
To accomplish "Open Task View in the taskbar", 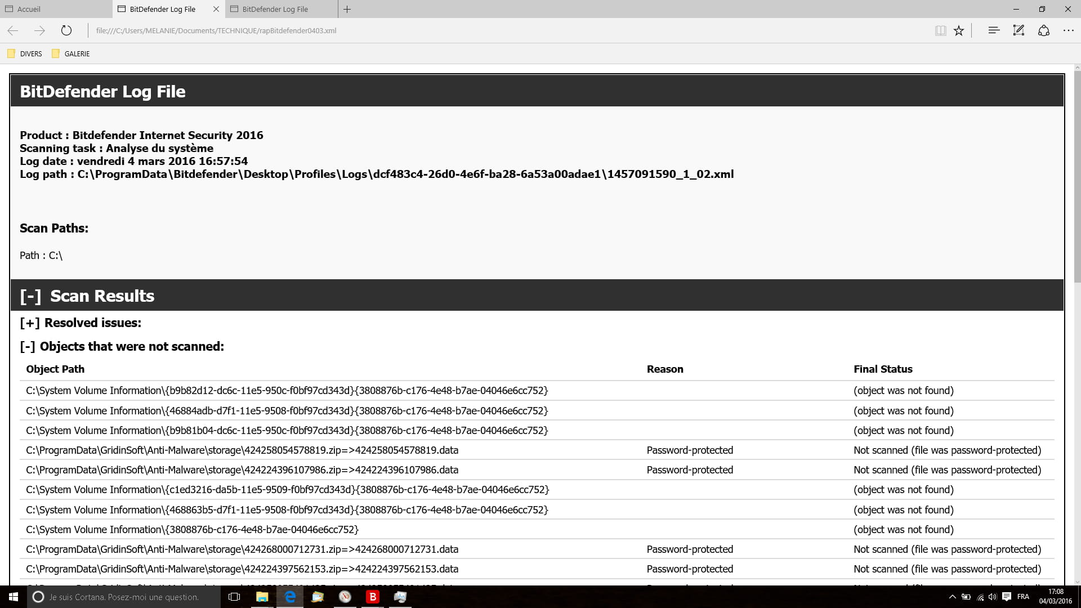I will pyautogui.click(x=234, y=597).
